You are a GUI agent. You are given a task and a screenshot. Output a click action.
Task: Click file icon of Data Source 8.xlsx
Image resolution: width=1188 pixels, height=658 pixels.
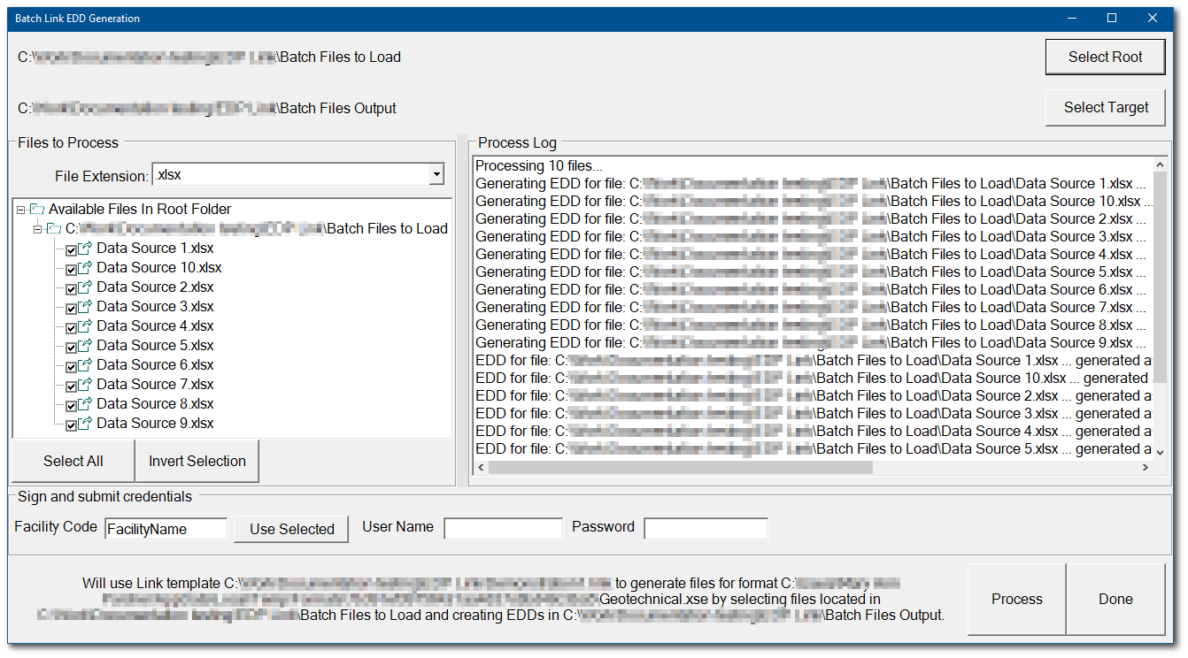pyautogui.click(x=86, y=404)
